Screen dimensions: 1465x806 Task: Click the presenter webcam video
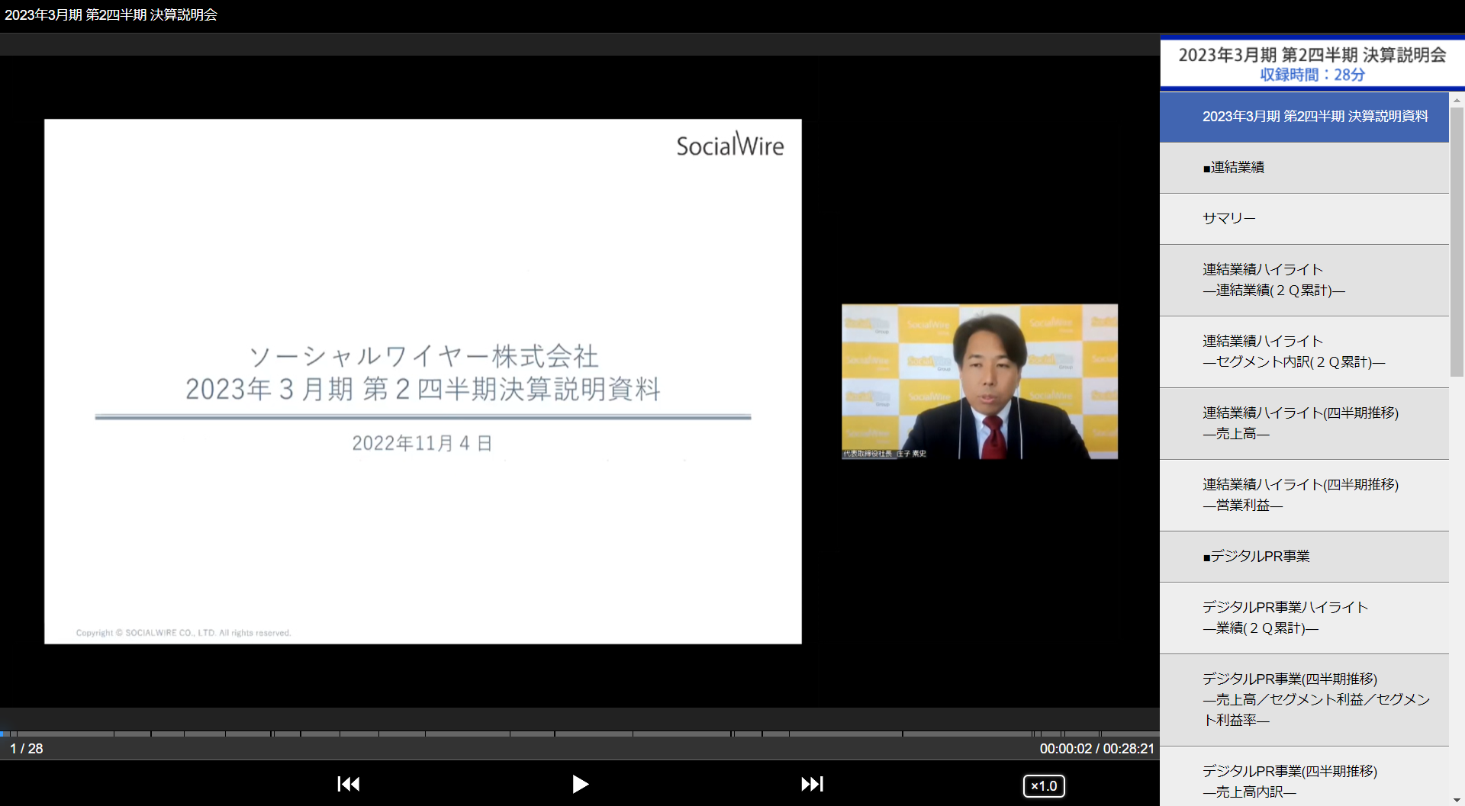980,381
